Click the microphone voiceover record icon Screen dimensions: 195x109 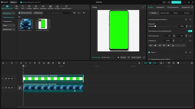pos(139,63)
